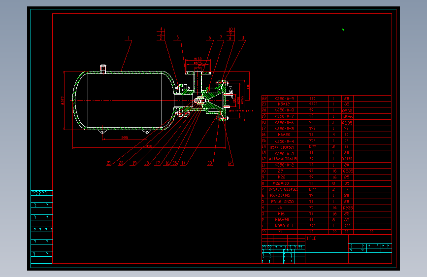
Task: Click the cyan ????? label in left margin
Action: click(40, 193)
